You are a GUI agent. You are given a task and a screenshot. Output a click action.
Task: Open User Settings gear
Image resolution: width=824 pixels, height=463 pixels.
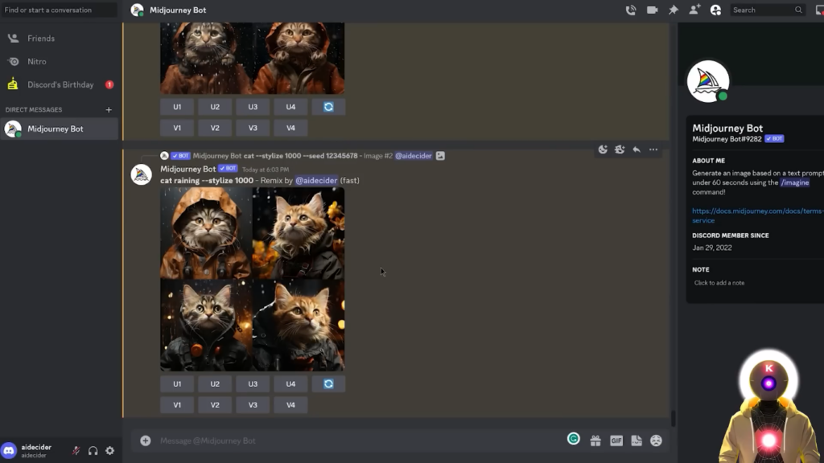[x=109, y=450]
